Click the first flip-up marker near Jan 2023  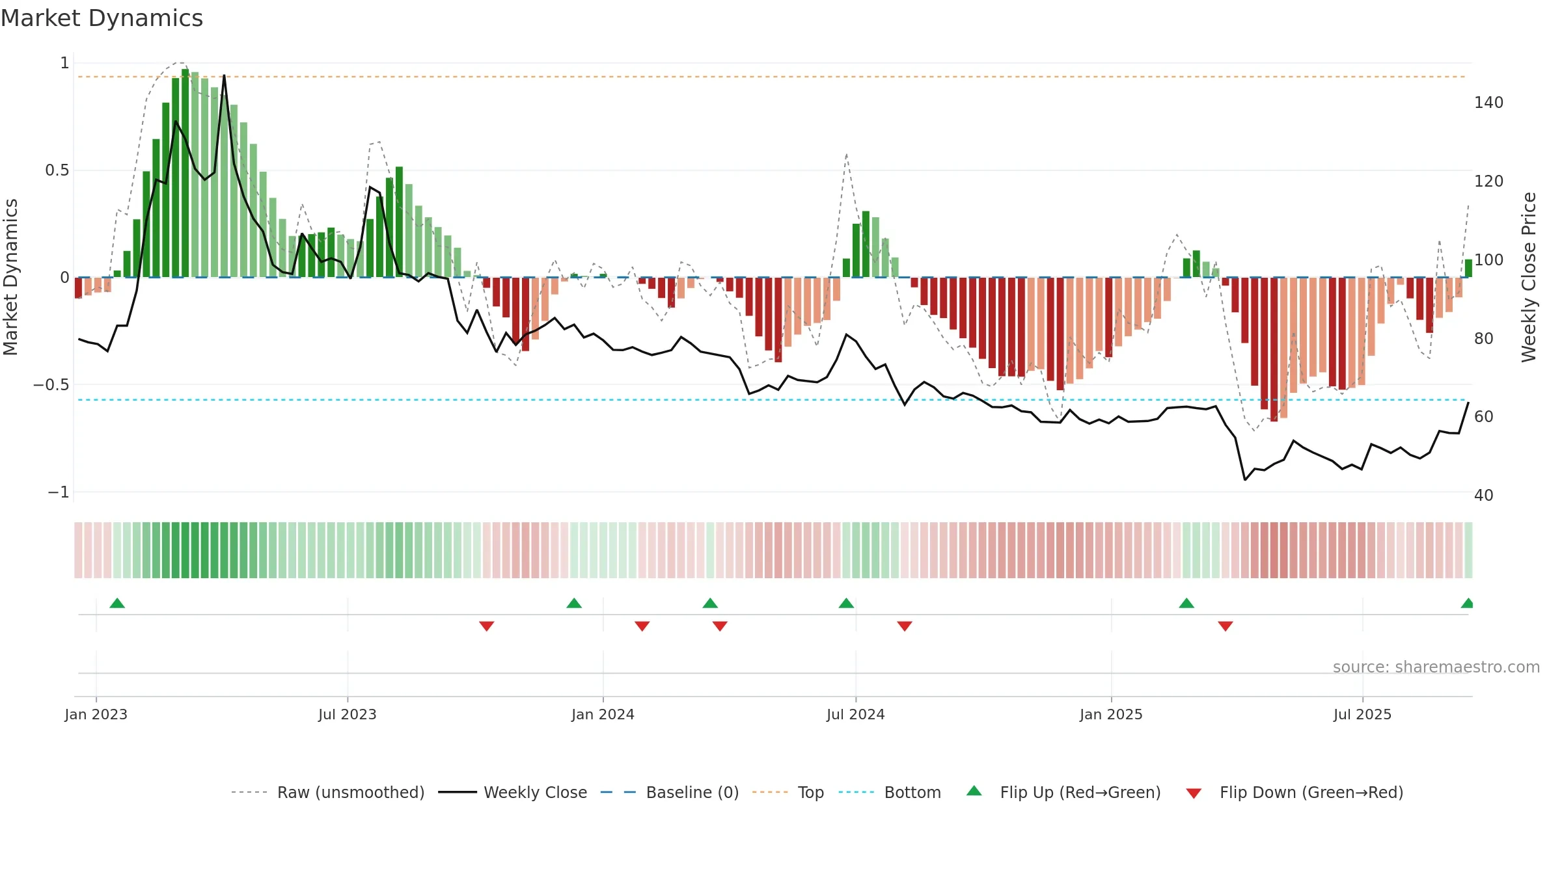[117, 604]
